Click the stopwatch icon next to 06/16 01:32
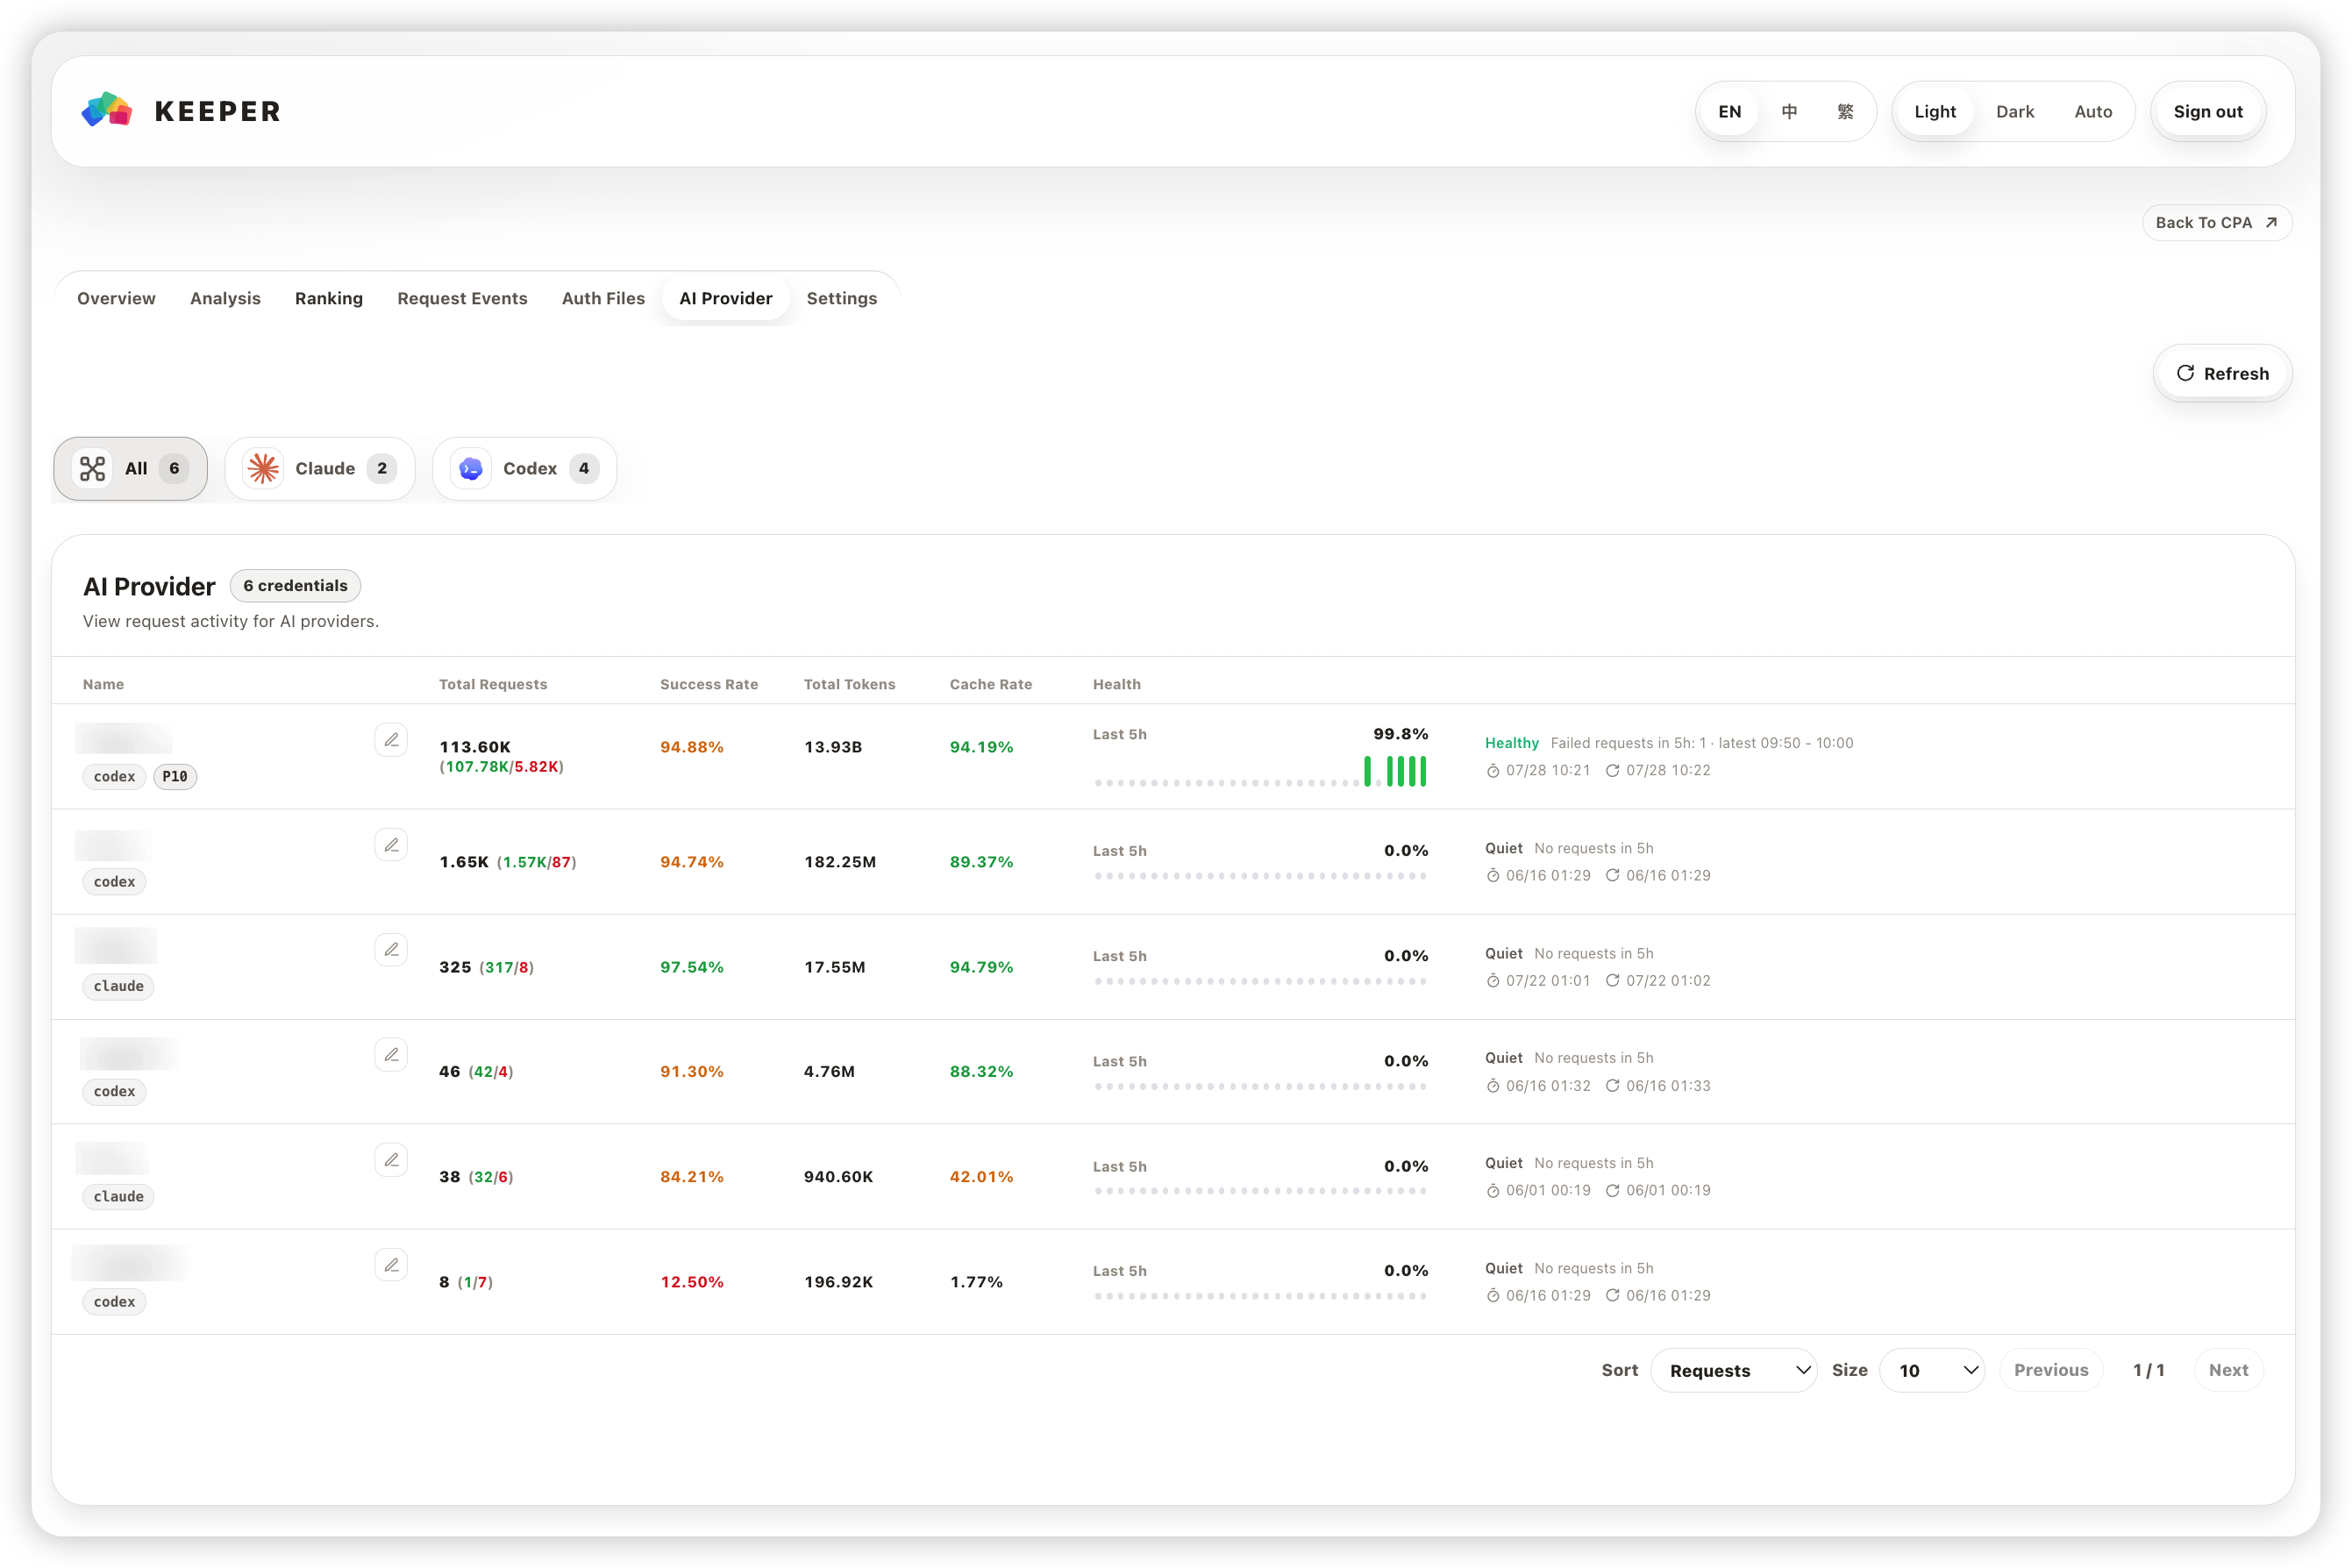The image size is (2352, 1568). 1493,1086
